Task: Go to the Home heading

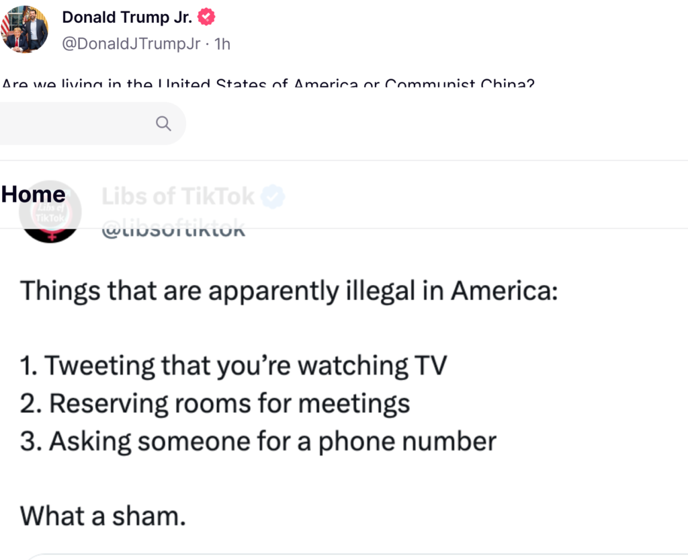Action: point(34,194)
